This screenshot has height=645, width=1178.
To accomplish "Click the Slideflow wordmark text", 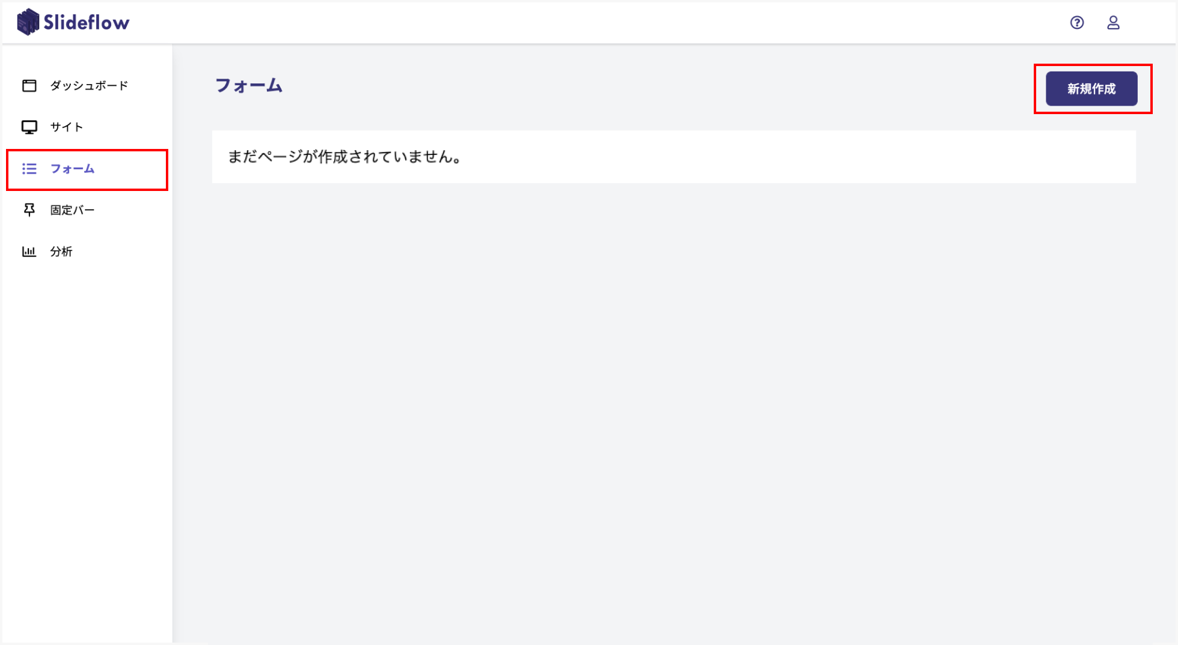I will [x=87, y=23].
